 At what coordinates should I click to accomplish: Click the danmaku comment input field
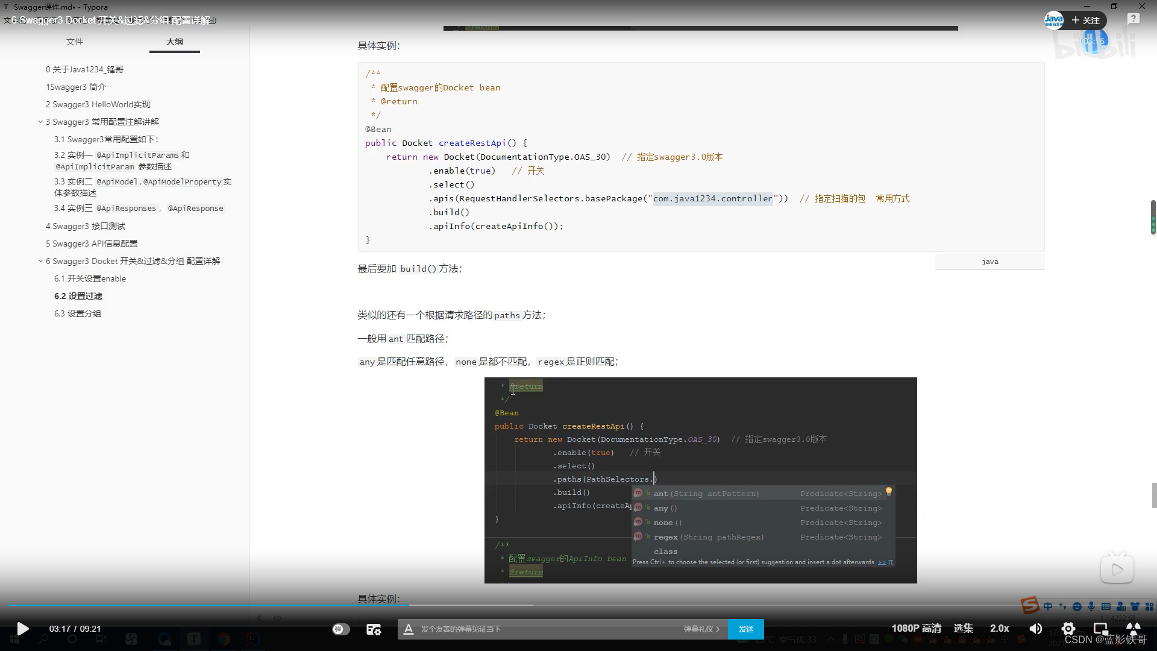[x=548, y=629]
